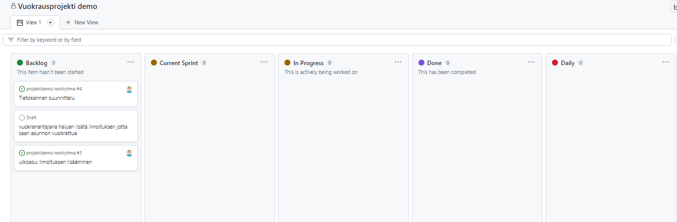Screen dimensions: 677x222
Task: Click the red Daily column status dot
Action: [x=555, y=63]
